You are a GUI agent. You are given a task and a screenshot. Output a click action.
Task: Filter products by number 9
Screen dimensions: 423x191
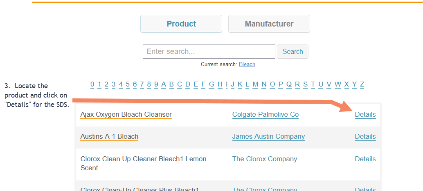(x=156, y=84)
